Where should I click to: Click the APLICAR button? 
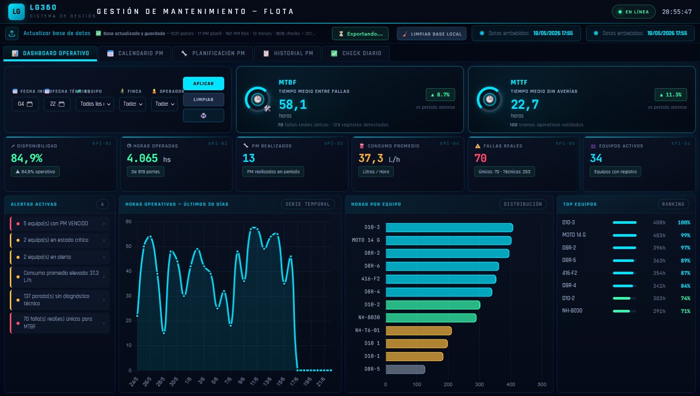point(203,84)
